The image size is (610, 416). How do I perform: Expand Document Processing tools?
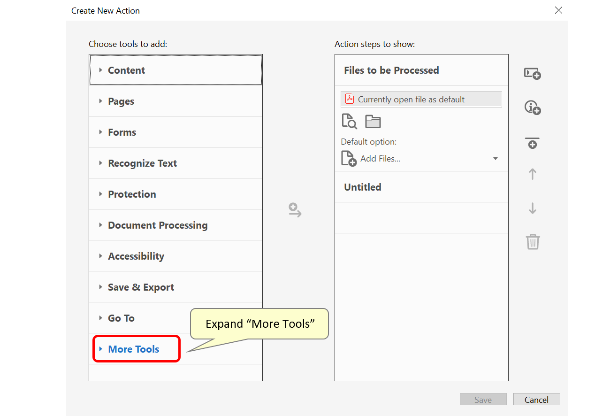tap(158, 225)
